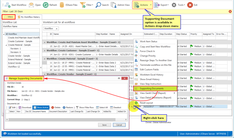Click Cancel in Manage Supporting Documents dialog
Screen dimensions: 234x138
[x=119, y=125]
